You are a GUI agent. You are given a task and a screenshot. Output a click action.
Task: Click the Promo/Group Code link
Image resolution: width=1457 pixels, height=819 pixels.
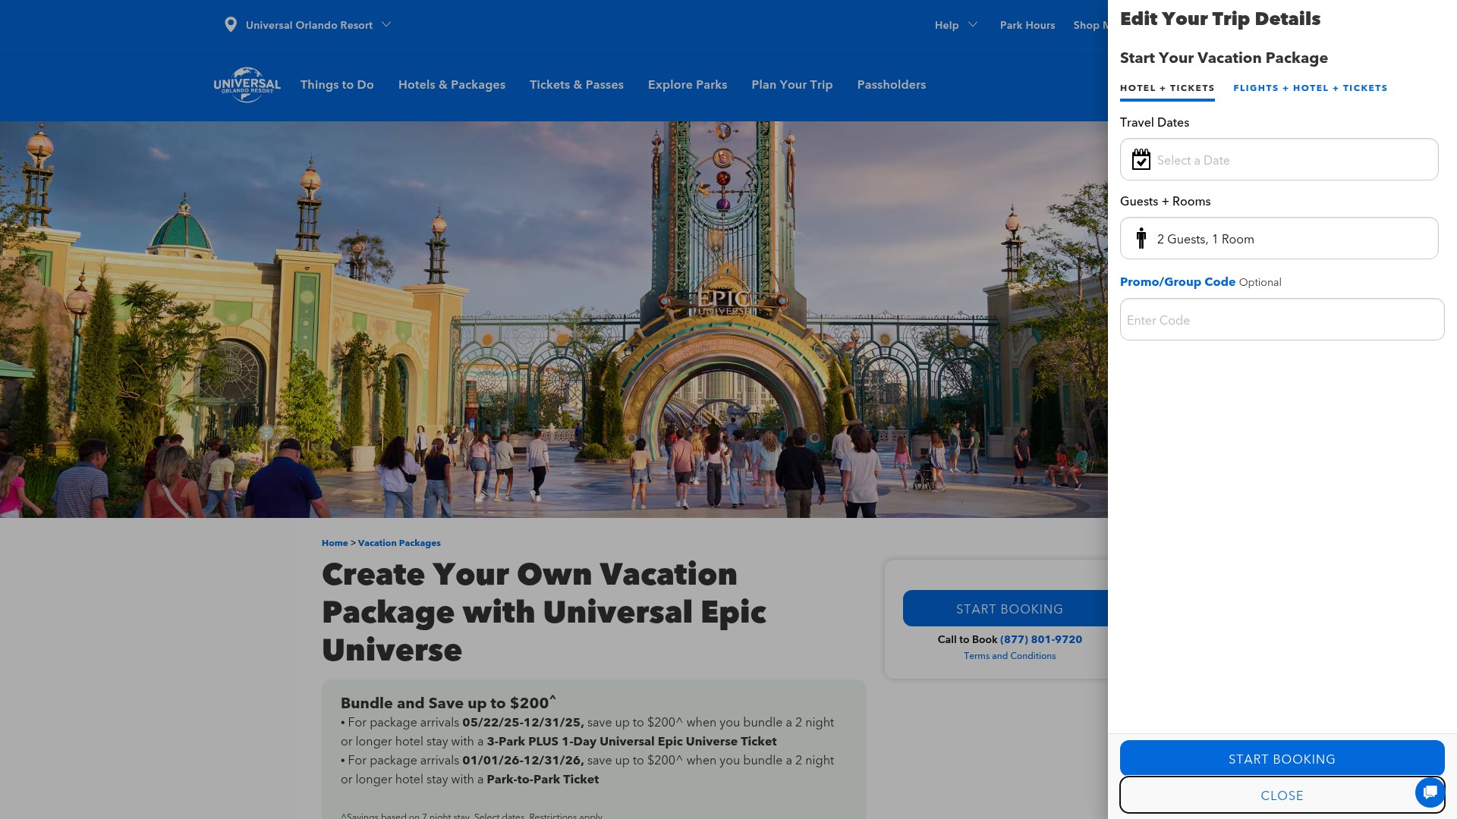1178,281
